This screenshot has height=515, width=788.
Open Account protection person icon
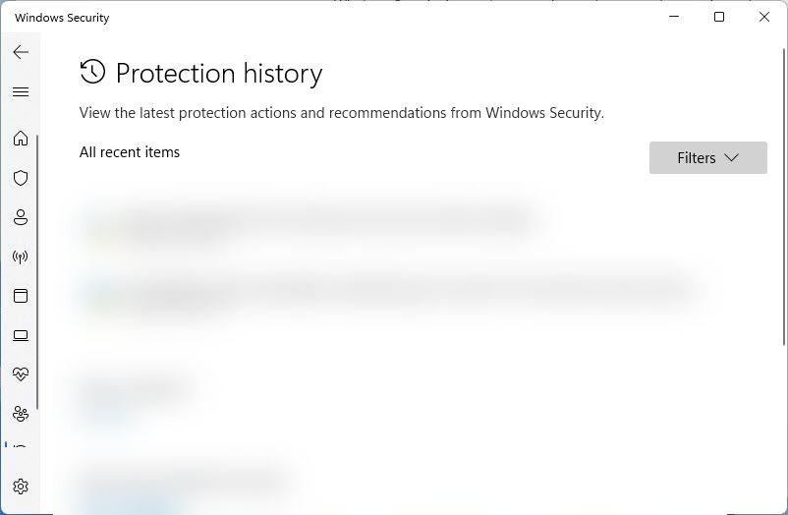(21, 217)
